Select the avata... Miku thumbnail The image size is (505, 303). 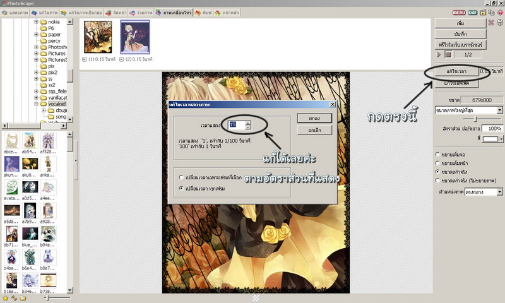(x=11, y=187)
